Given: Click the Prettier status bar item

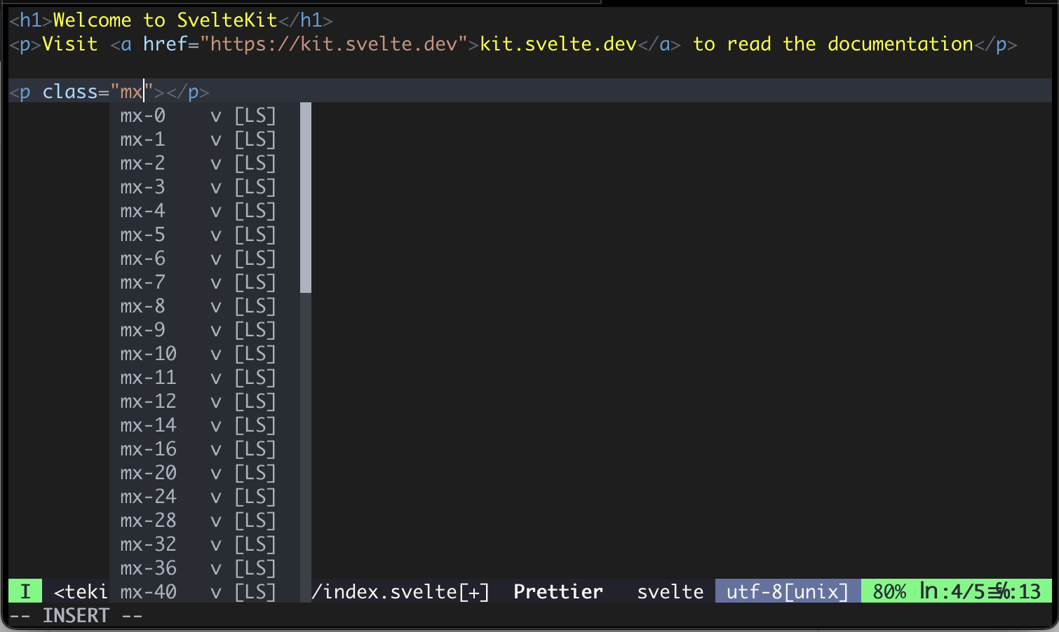Looking at the screenshot, I should tap(558, 591).
